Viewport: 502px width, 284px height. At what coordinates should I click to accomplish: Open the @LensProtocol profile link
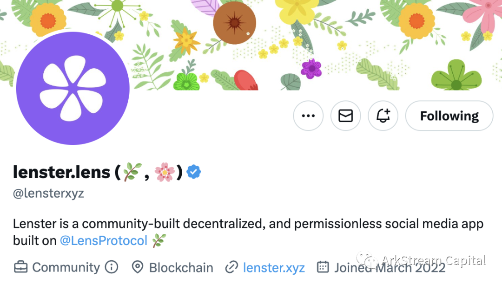click(105, 240)
